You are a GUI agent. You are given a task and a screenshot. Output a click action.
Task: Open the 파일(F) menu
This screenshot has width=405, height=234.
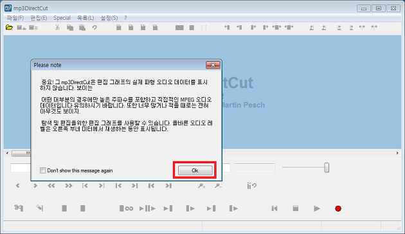(15, 18)
